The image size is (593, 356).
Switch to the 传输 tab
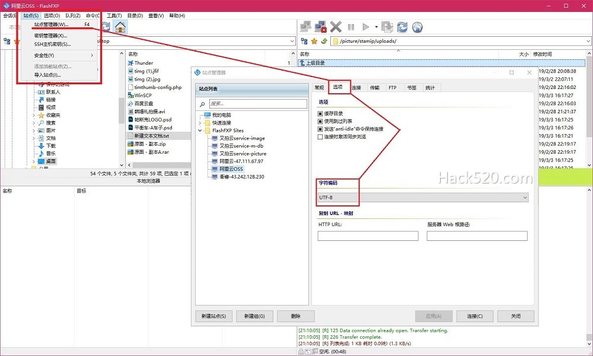[375, 88]
